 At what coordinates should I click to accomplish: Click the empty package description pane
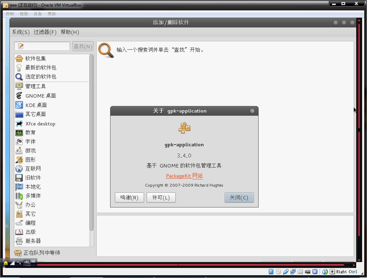(225, 236)
